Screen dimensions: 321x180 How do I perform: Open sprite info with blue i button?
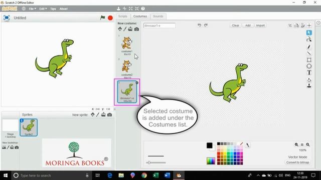(x=22, y=120)
